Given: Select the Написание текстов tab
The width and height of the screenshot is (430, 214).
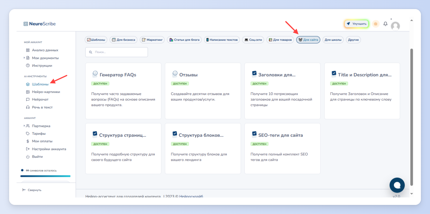Looking at the screenshot, I should (x=222, y=40).
